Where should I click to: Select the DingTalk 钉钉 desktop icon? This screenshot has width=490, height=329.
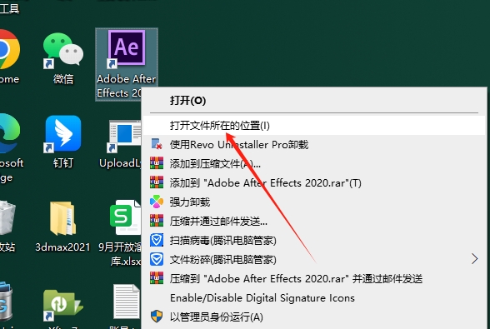[62, 134]
